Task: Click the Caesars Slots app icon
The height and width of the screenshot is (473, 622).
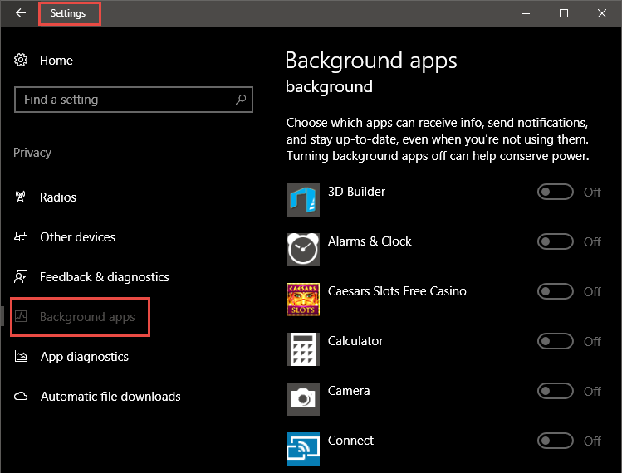Action: (303, 300)
